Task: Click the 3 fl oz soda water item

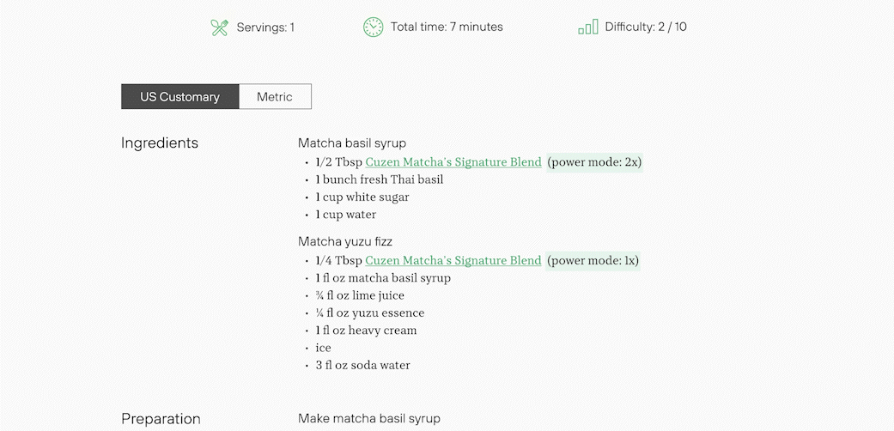Action: click(x=362, y=366)
